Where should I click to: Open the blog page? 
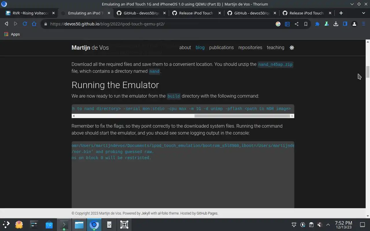point(200,48)
